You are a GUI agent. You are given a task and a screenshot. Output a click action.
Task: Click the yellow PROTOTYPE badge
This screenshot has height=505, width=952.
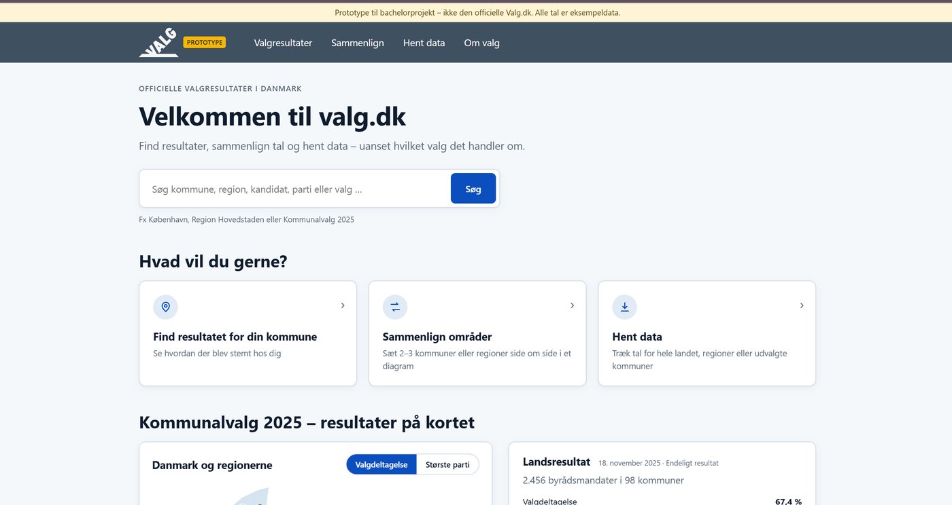[x=205, y=42]
